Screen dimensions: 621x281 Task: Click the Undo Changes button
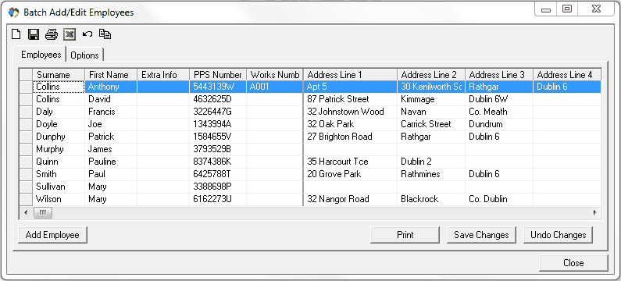point(558,235)
